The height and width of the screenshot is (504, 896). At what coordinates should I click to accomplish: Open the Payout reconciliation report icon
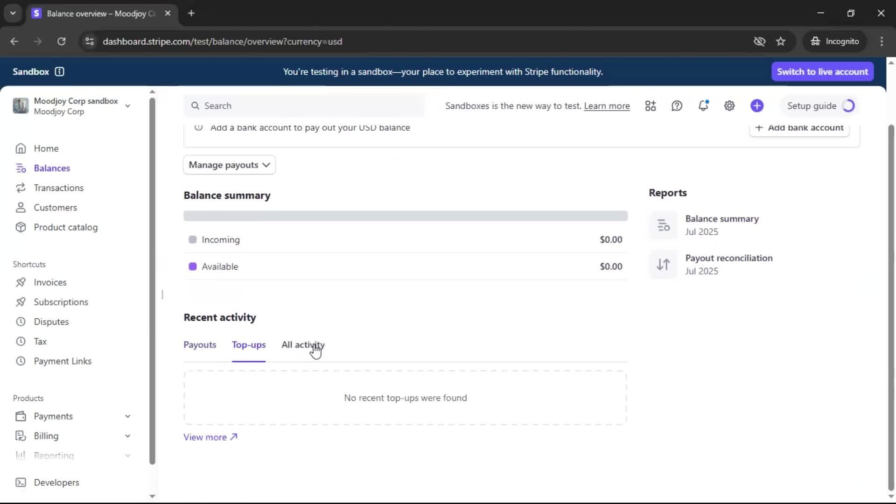(x=663, y=265)
